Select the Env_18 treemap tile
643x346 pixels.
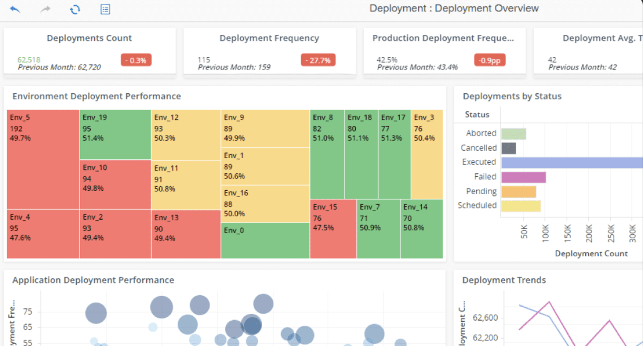[x=361, y=154]
